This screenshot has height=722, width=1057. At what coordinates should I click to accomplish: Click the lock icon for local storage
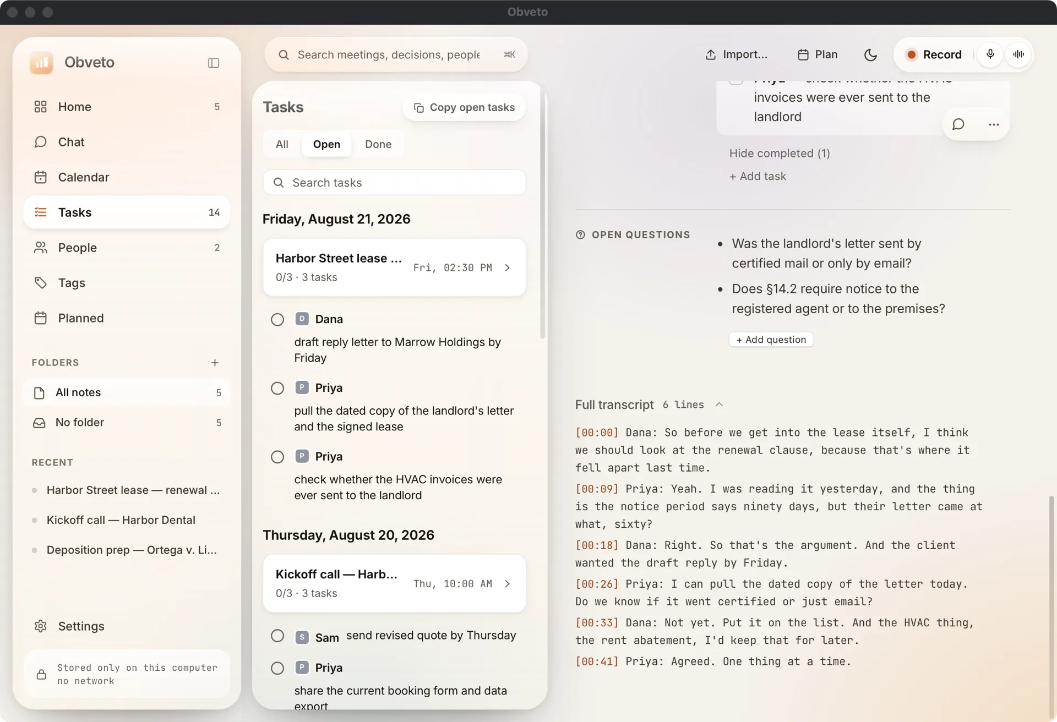41,674
